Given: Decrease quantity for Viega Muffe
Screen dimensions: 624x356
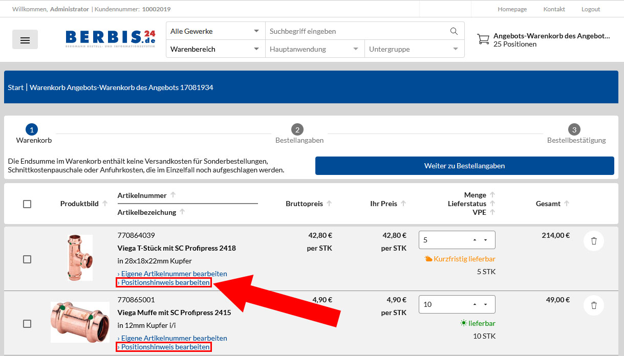Looking at the screenshot, I should [486, 304].
